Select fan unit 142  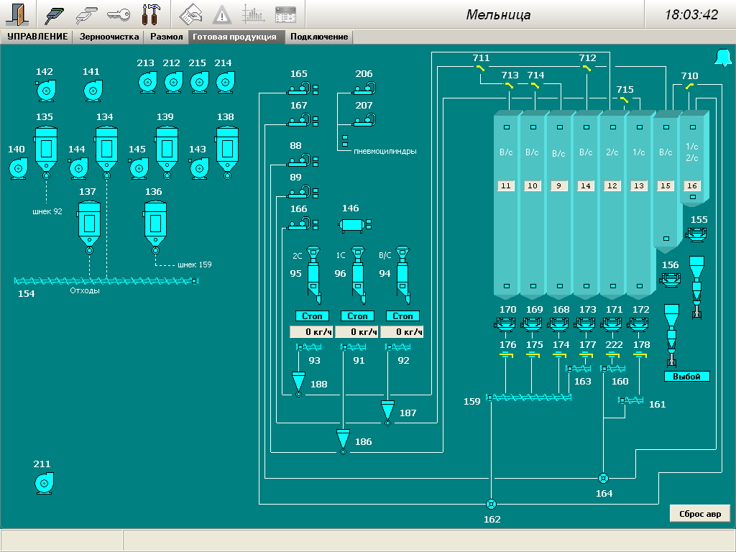(x=45, y=90)
